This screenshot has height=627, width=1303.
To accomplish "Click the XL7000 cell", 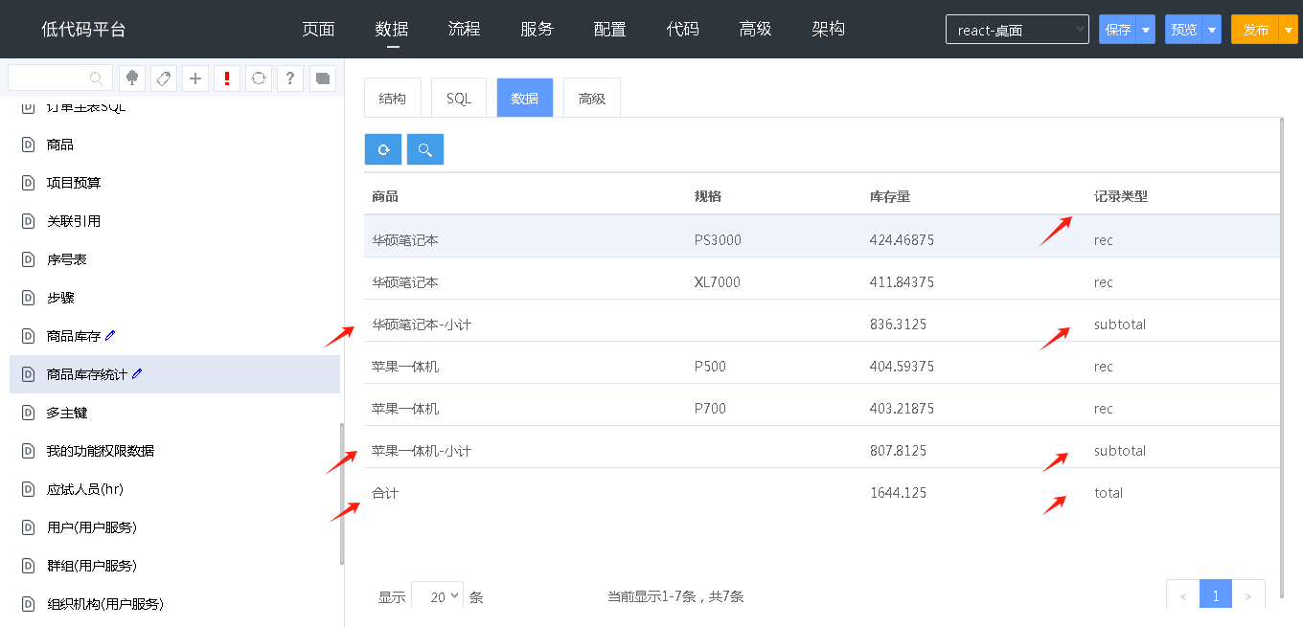I will (718, 282).
